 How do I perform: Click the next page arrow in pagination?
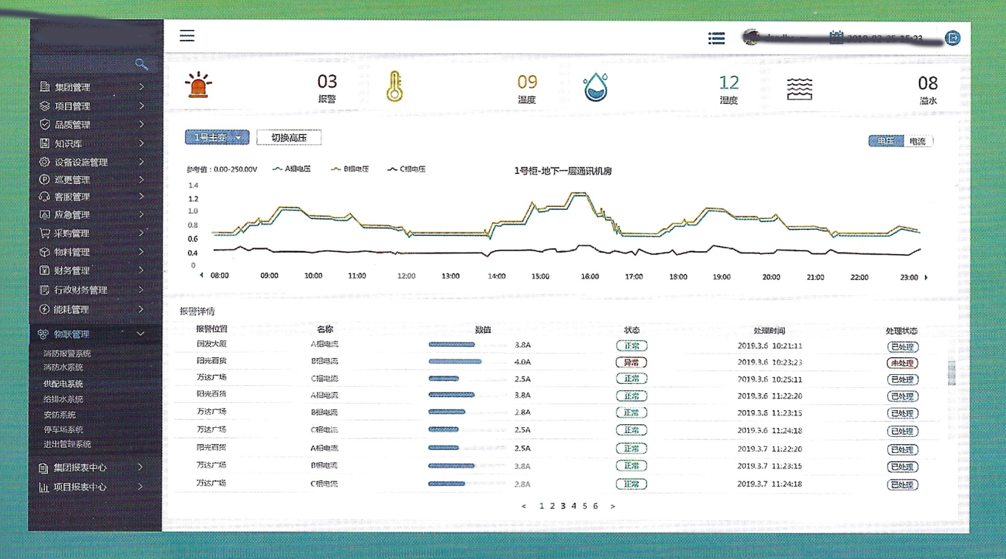click(x=612, y=506)
